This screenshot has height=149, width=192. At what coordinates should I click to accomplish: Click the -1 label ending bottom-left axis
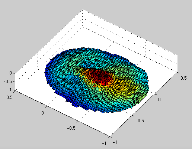pyautogui.click(x=104, y=143)
